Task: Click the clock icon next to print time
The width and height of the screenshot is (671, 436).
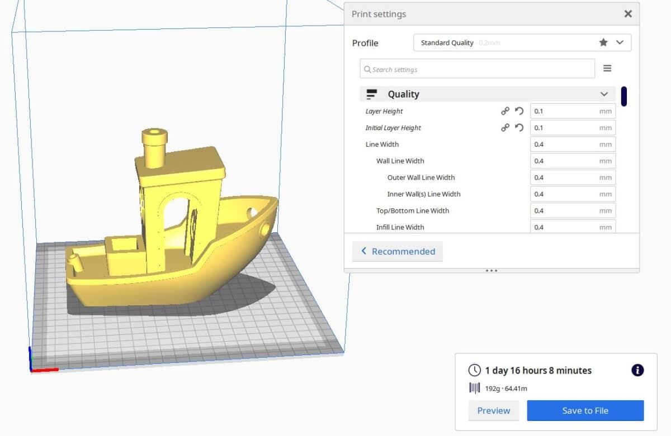Action: click(x=475, y=370)
